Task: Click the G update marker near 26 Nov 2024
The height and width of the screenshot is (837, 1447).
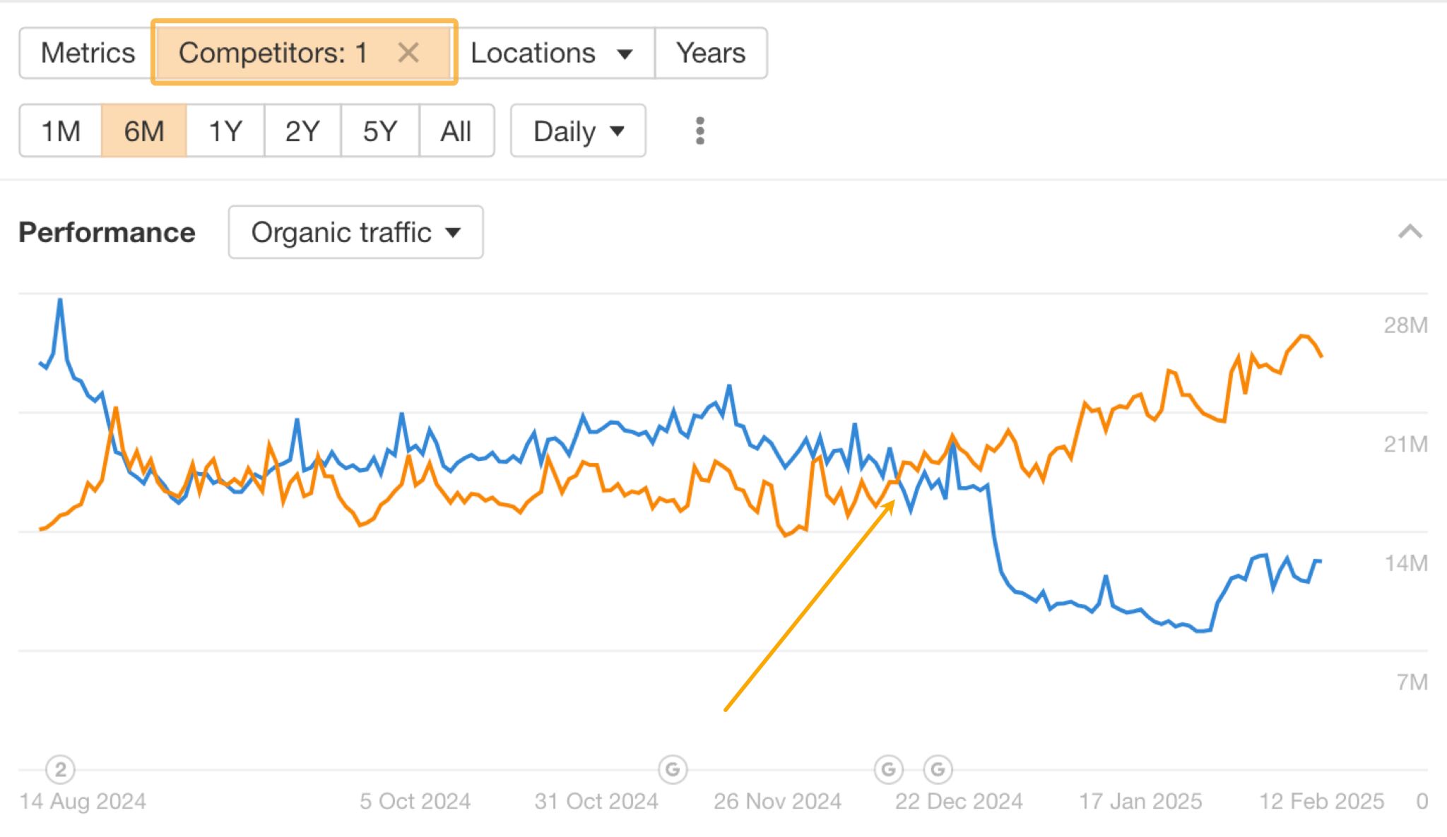Action: tap(673, 770)
